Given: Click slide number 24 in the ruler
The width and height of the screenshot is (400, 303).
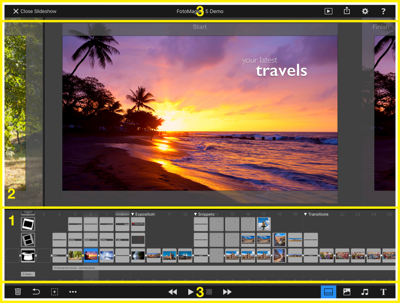Looking at the screenshot, I should 374,214.
